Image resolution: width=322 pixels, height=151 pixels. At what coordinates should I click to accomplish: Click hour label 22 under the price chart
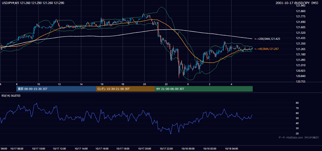coord(166,84)
